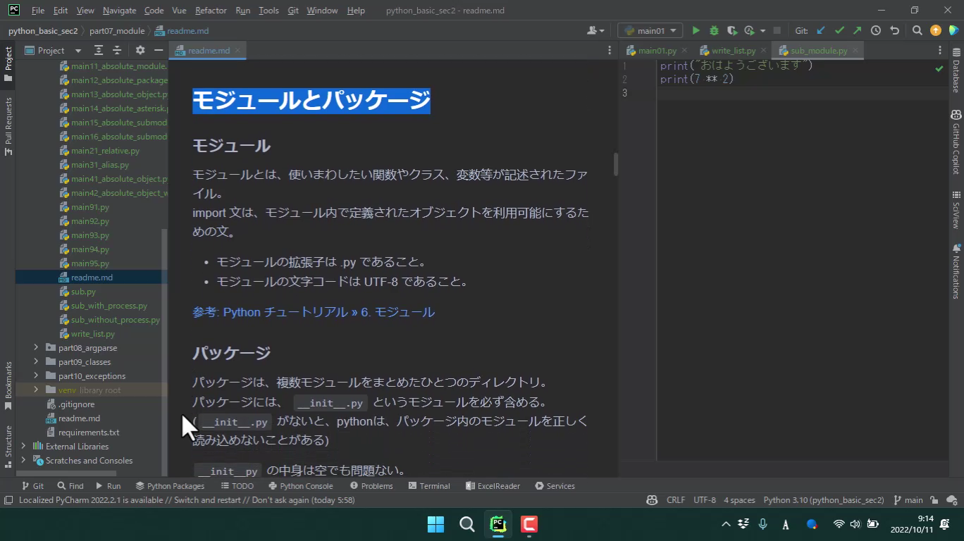964x541 pixels.
Task: Expand the part08_argparse folder
Action: click(x=36, y=348)
